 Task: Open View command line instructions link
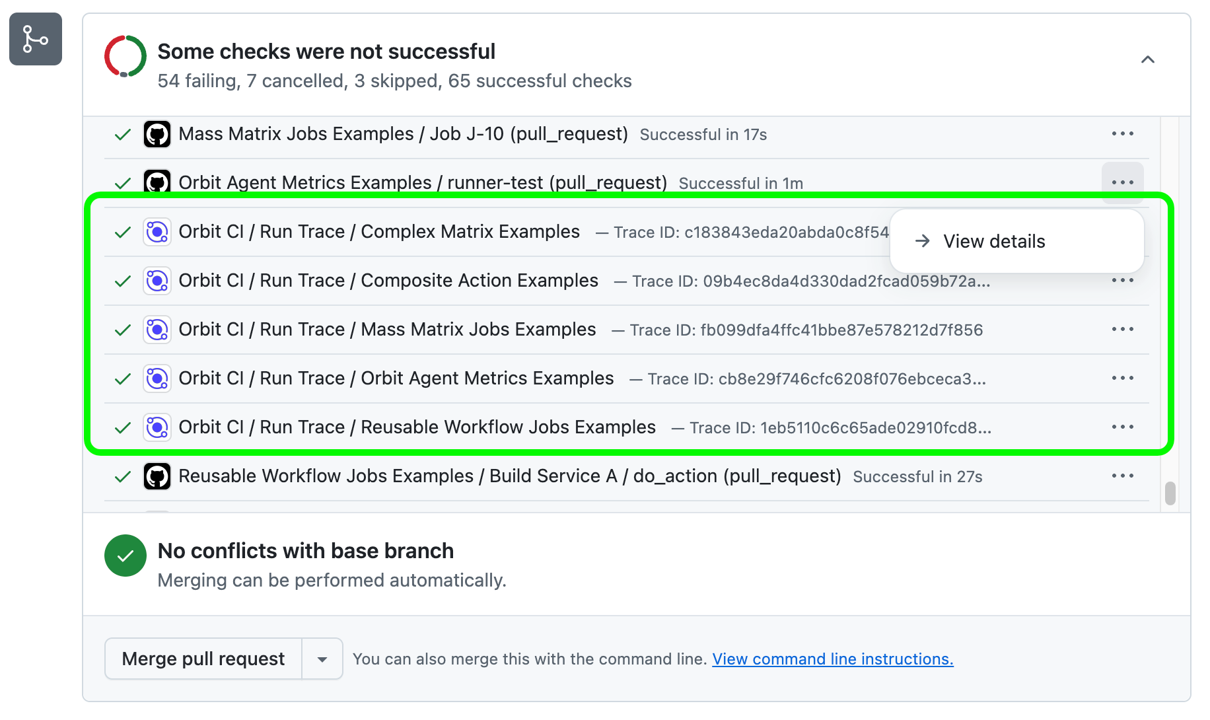[x=832, y=659]
